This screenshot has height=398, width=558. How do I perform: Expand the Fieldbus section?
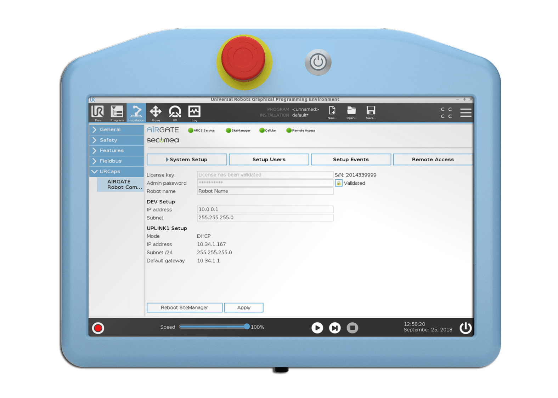117,161
